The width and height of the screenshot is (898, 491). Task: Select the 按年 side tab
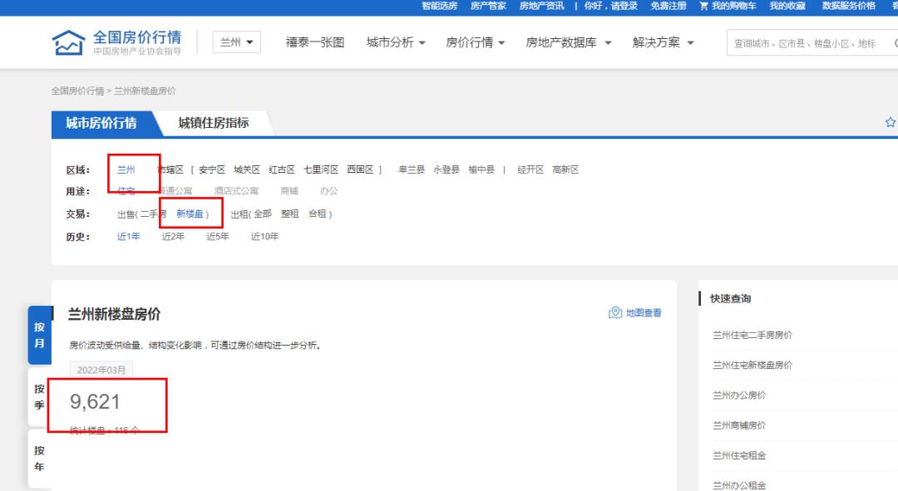click(39, 458)
